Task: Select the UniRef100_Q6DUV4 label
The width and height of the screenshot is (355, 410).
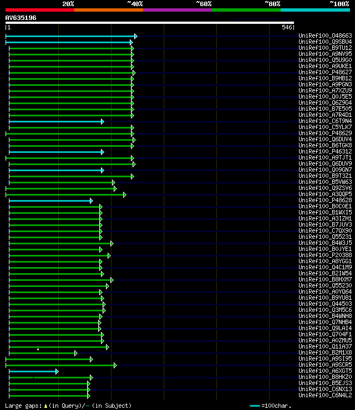Action: pos(325,139)
